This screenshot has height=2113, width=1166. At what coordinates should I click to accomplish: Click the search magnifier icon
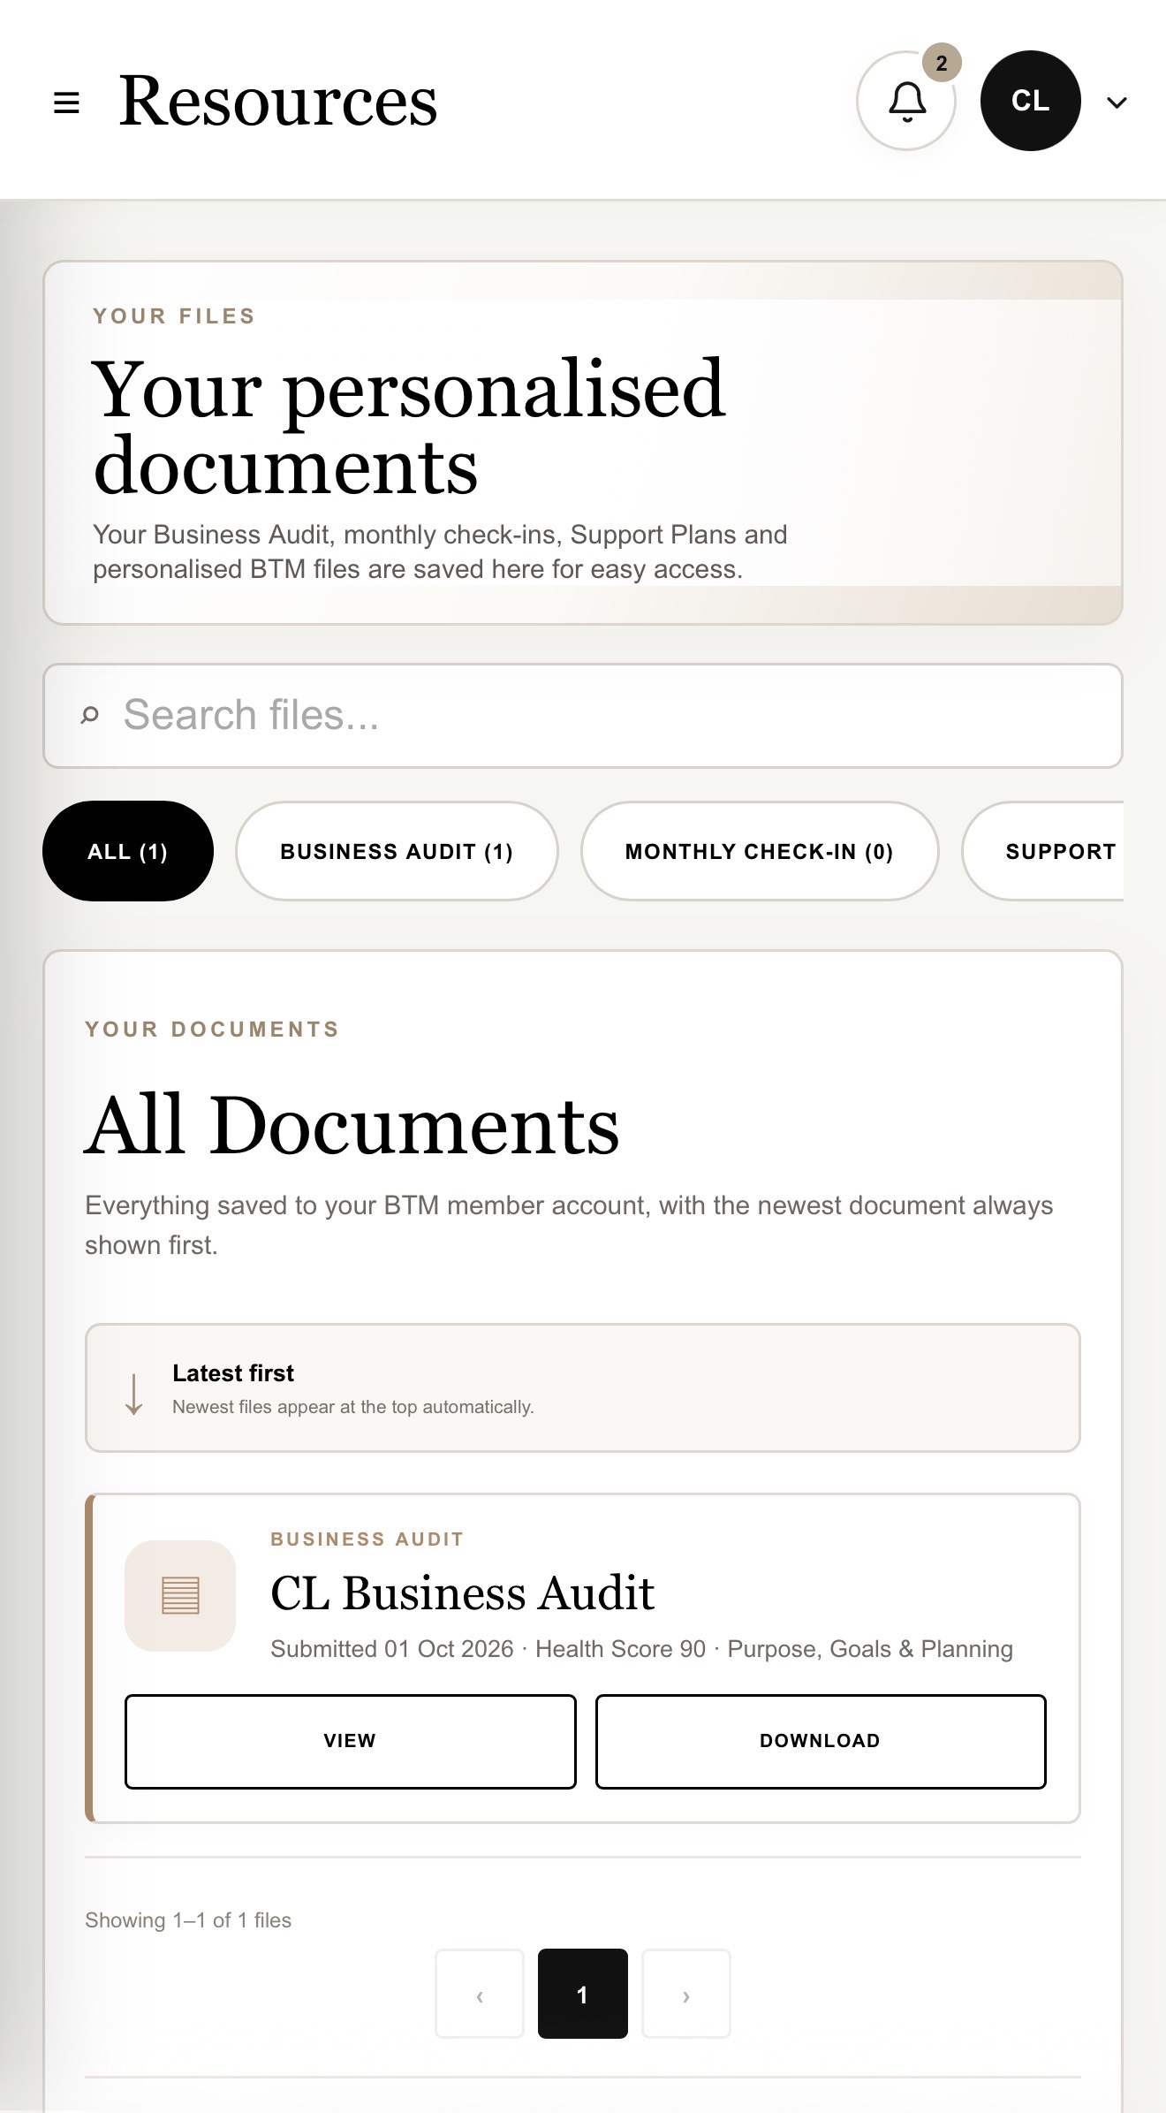pyautogui.click(x=89, y=715)
